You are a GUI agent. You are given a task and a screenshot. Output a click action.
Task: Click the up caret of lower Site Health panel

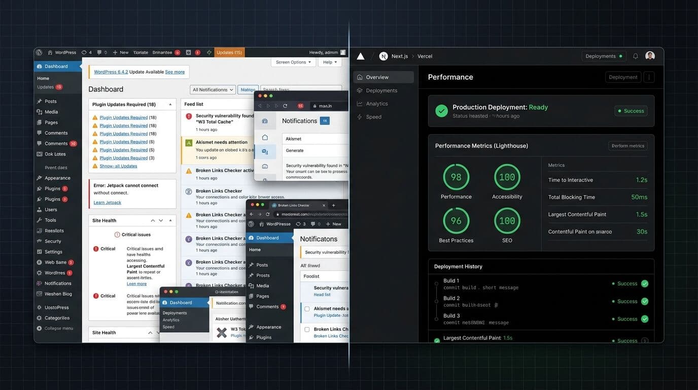(x=150, y=333)
